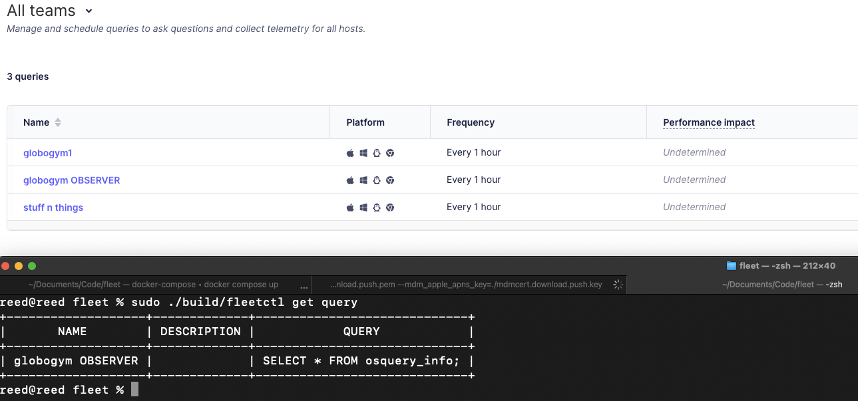Click the Windows icon in stuff n things row
The height and width of the screenshot is (401, 858).
point(364,207)
